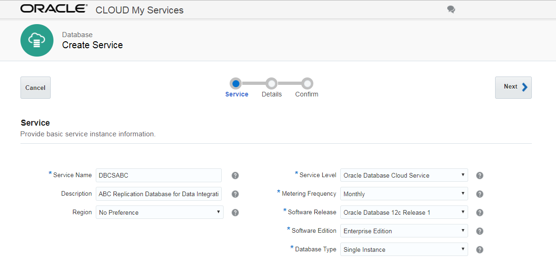The image size is (556, 262).
Task: Show help for Metering Frequency field
Action: point(480,194)
